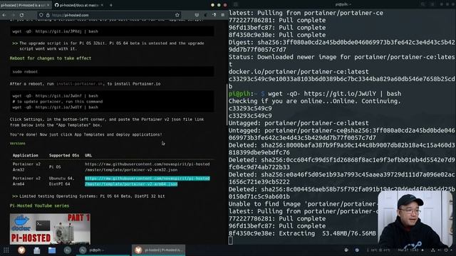Open the install-portainer.sh link

coord(79,84)
